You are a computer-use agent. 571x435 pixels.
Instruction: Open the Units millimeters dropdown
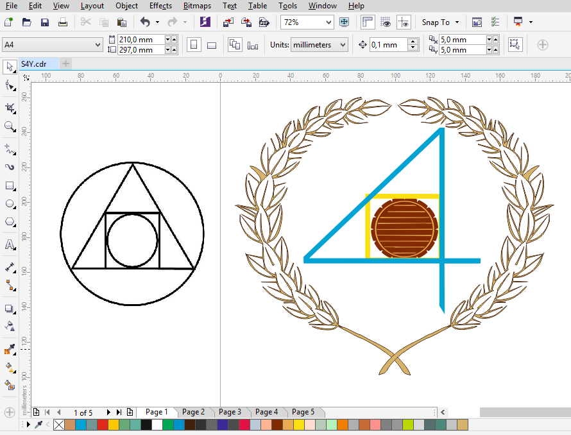[343, 45]
